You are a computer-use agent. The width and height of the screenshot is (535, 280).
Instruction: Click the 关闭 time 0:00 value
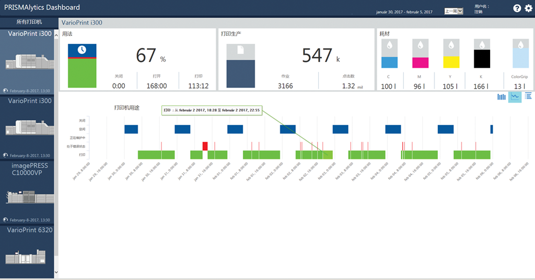point(119,86)
